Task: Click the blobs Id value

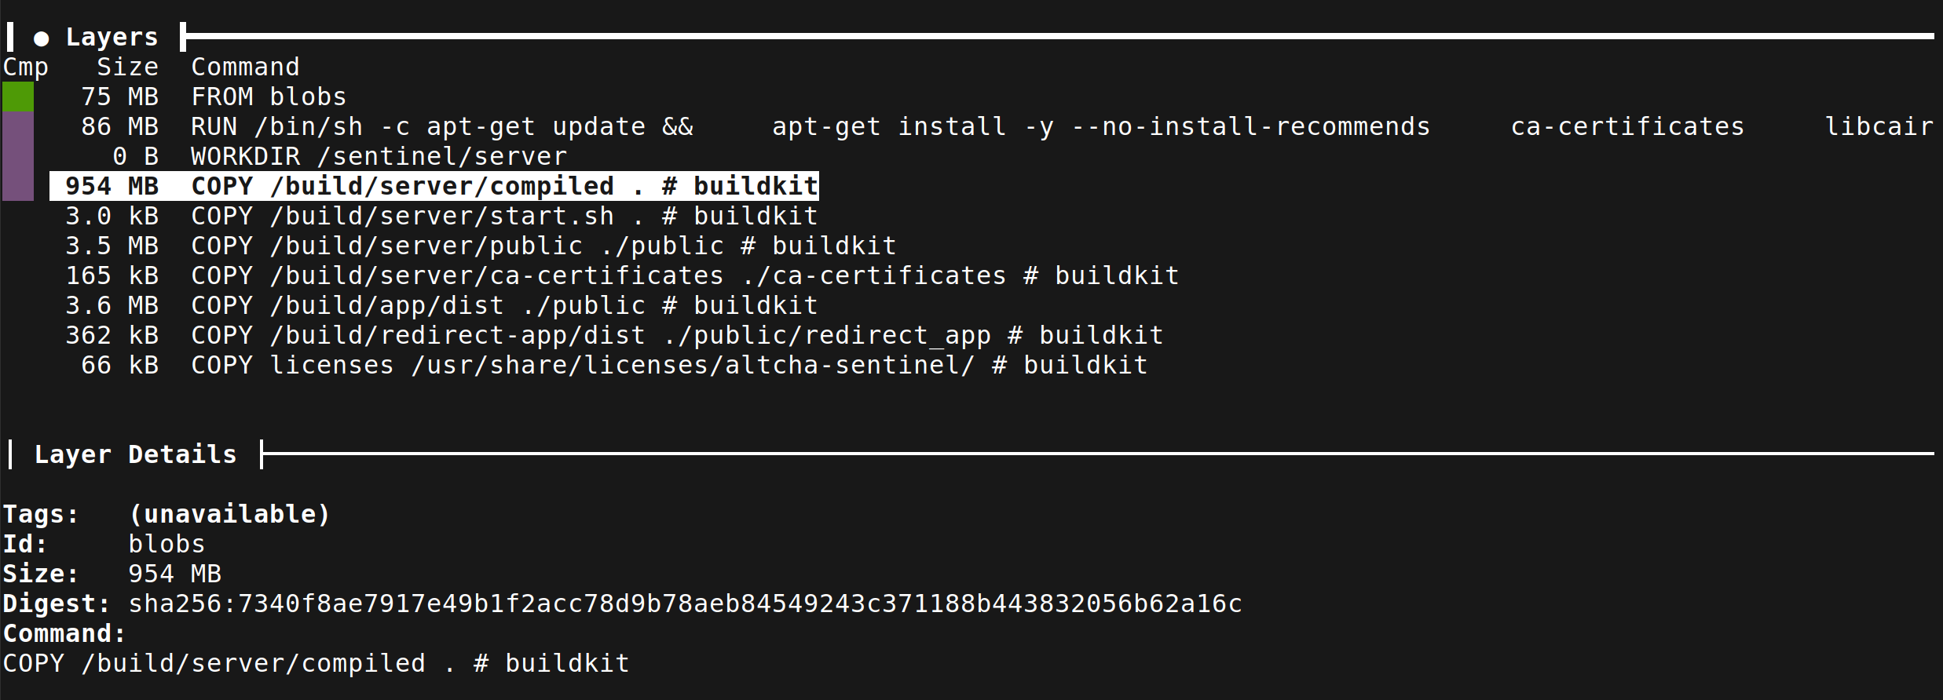Action: [x=166, y=543]
